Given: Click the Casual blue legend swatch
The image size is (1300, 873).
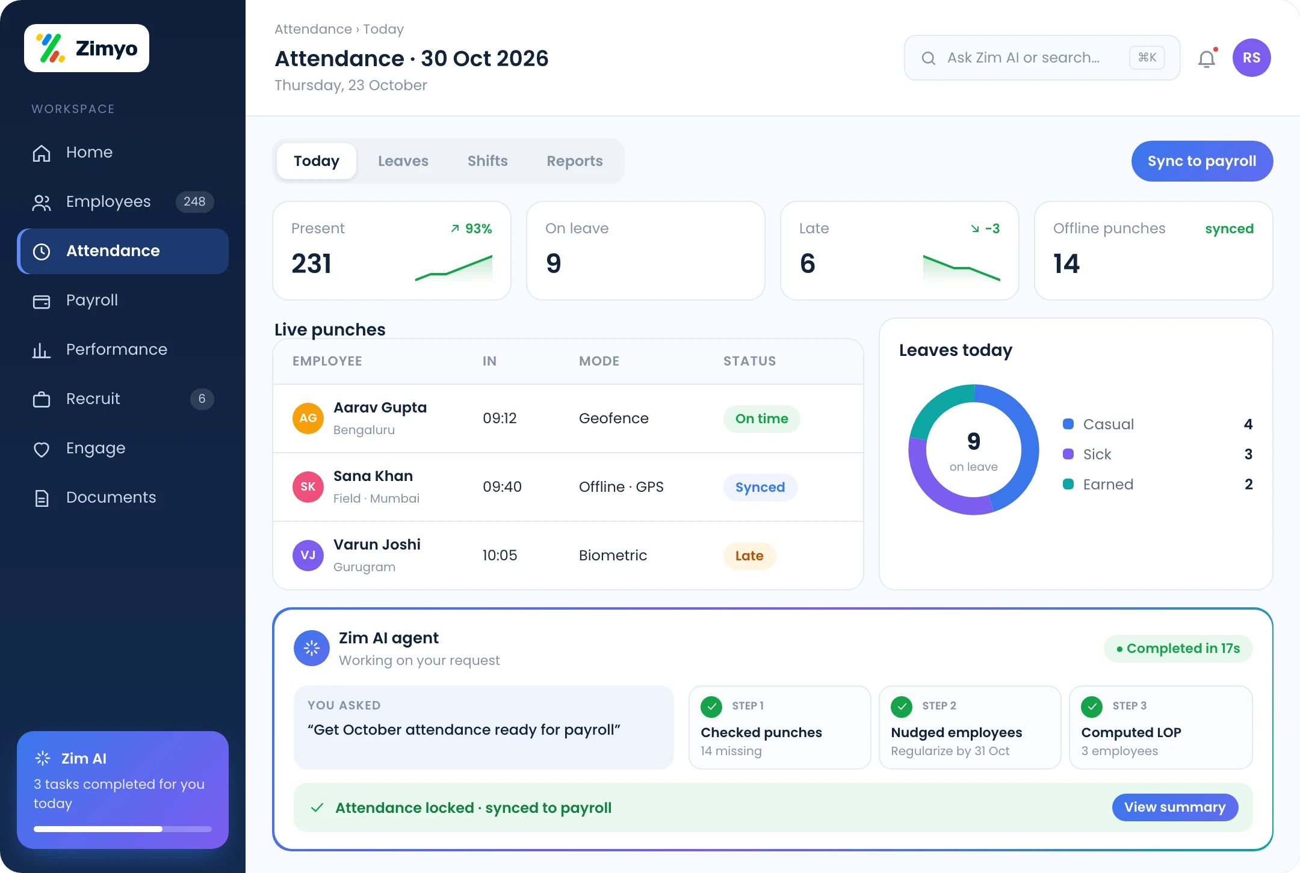Looking at the screenshot, I should click(x=1068, y=424).
